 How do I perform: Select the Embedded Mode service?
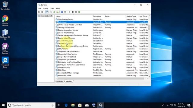pos(102,76)
